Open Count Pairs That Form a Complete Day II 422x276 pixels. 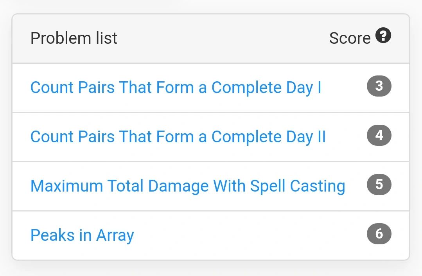(x=178, y=137)
